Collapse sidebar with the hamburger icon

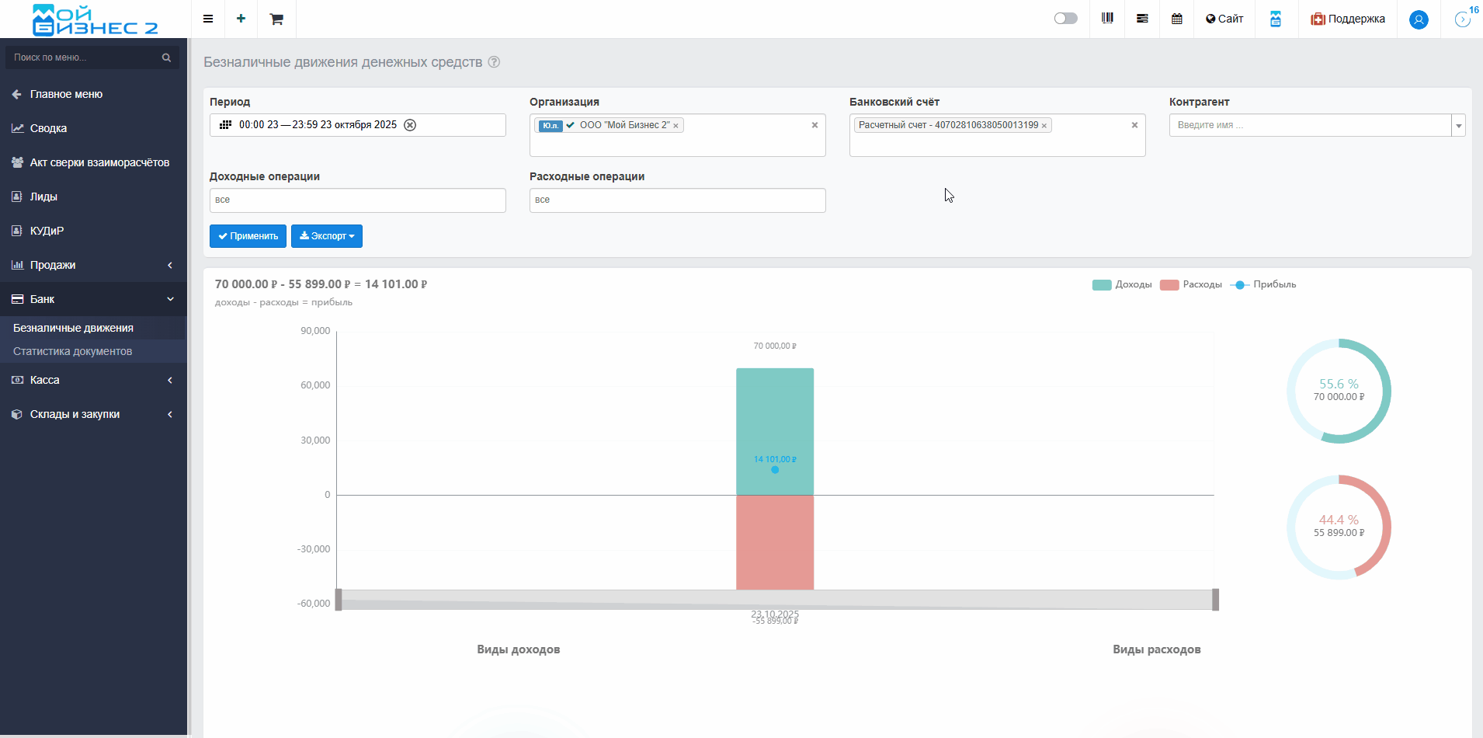click(x=208, y=19)
